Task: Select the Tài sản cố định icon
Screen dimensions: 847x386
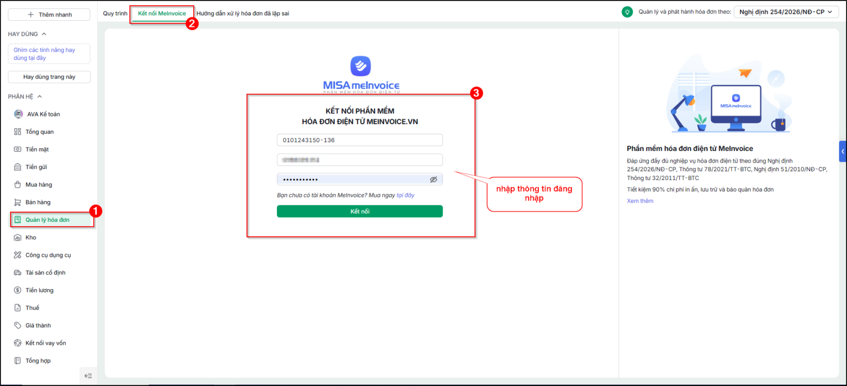Action: 17,273
